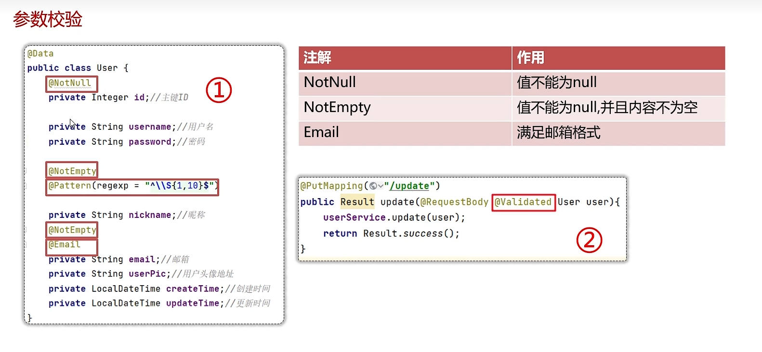
Task: Select "private Integer id;" code line
Action: [x=99, y=97]
